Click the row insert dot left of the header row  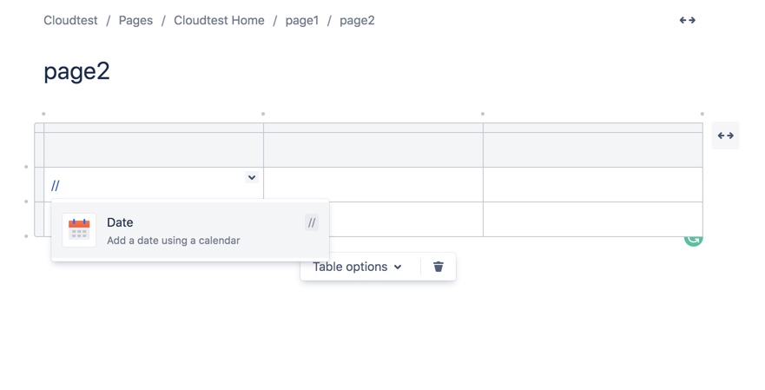pyautogui.click(x=26, y=166)
